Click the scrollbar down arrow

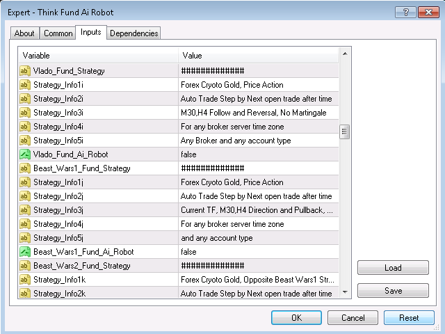coord(345,292)
